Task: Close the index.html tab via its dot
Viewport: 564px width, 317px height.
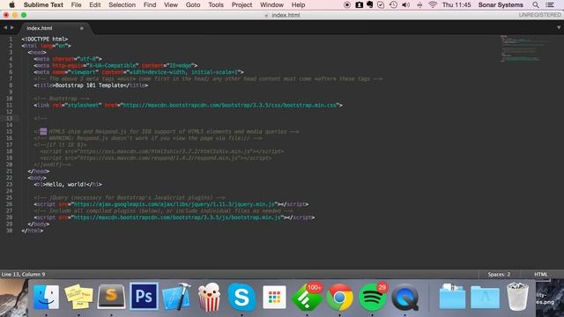Action: (82, 28)
